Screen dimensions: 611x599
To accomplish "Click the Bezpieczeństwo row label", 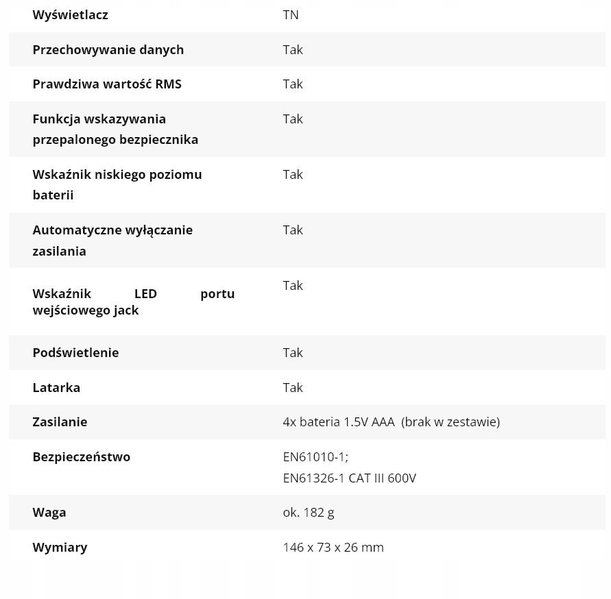I will pyautogui.click(x=81, y=457).
